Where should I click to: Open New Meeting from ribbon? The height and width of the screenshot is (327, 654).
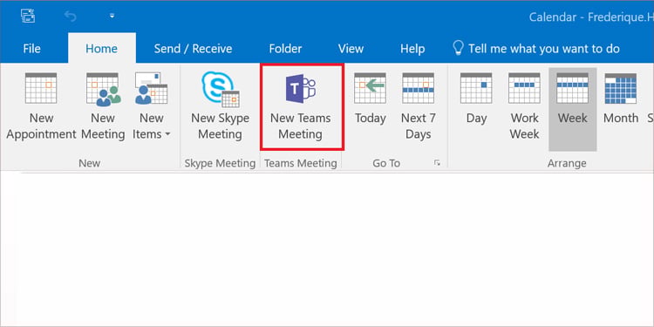pyautogui.click(x=103, y=106)
